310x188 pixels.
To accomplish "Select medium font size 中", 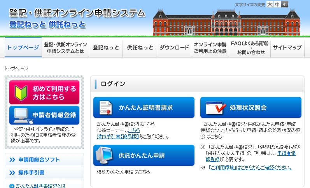I will click(x=277, y=4).
